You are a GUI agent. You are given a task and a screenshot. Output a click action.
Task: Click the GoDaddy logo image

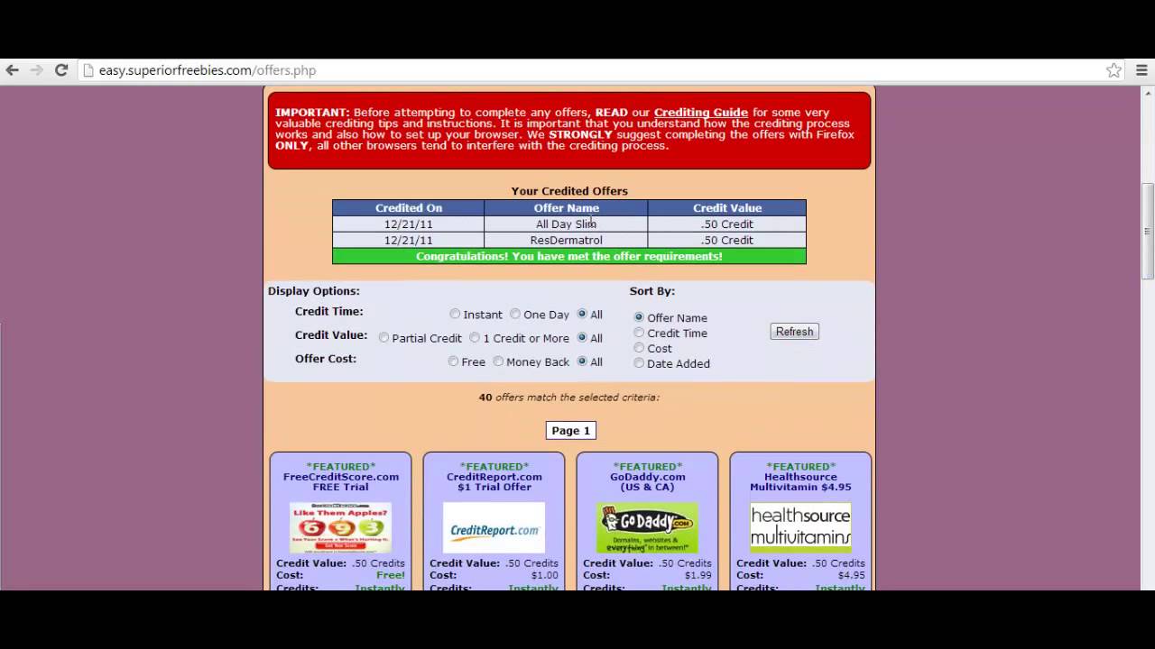(x=647, y=527)
